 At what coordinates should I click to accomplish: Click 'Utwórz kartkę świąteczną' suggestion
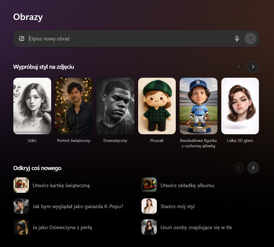click(x=61, y=185)
